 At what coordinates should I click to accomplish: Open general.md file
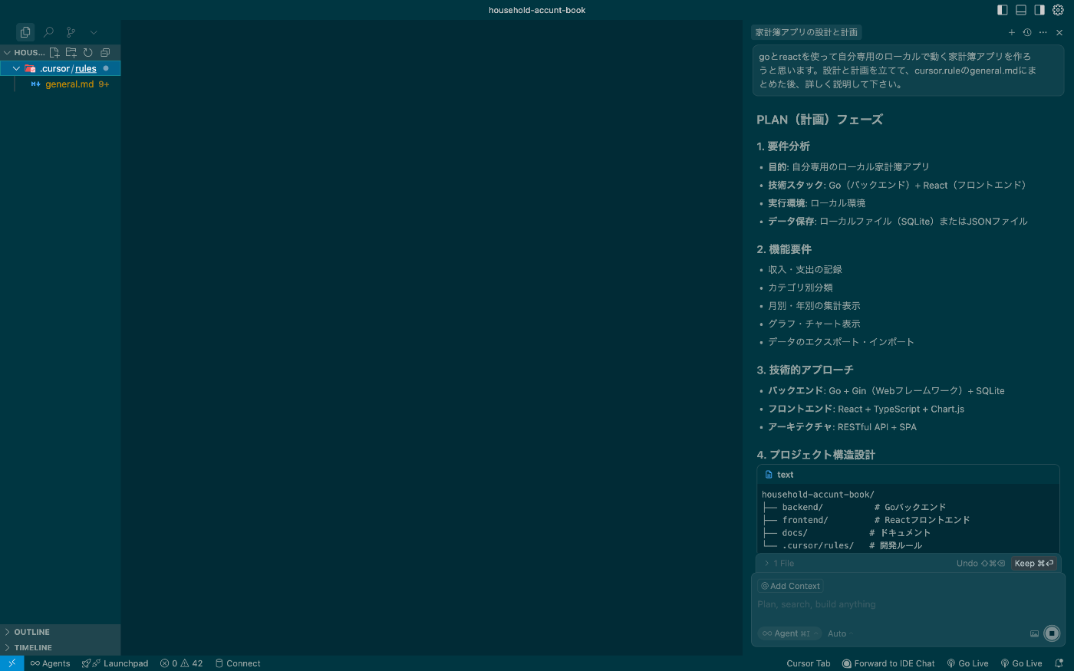pos(69,84)
